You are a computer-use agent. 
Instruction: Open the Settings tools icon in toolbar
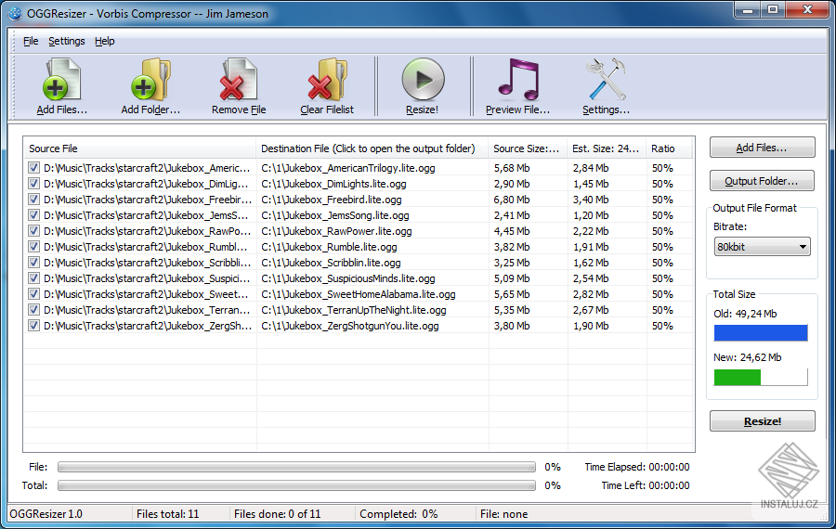(606, 80)
